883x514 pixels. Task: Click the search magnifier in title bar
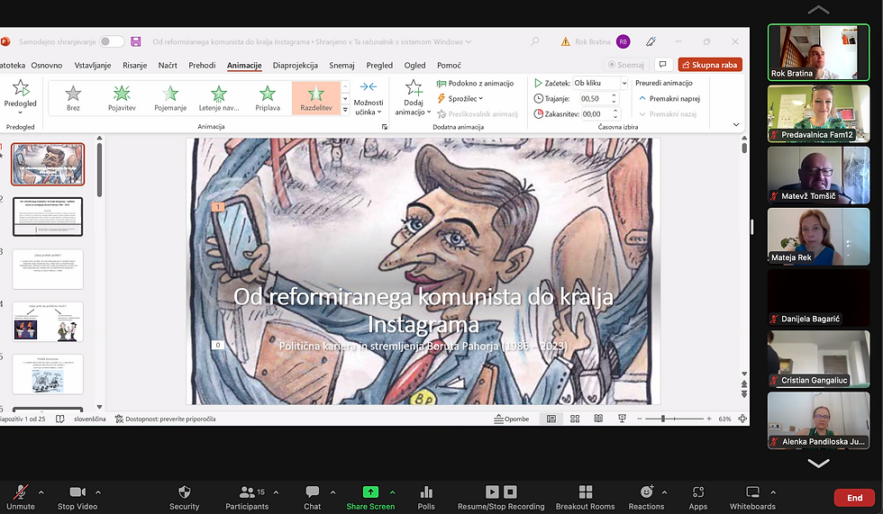534,41
